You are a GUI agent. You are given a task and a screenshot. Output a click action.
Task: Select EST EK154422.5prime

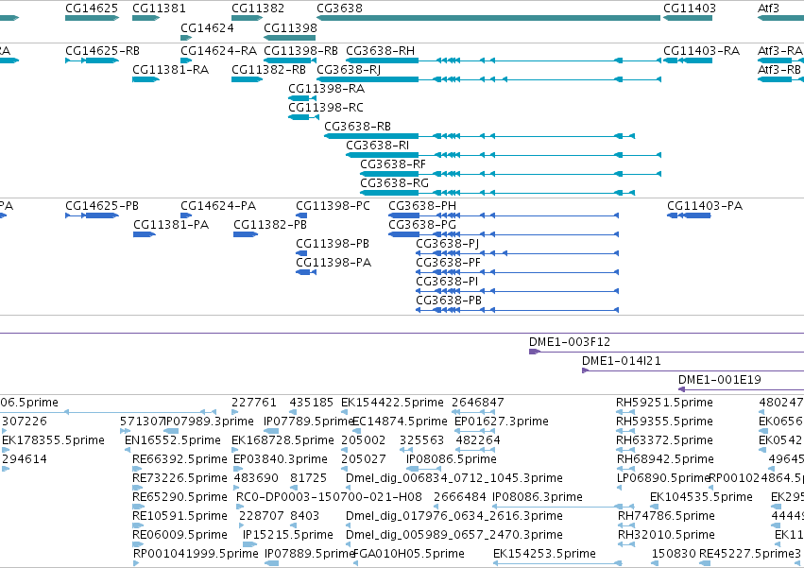pyautogui.click(x=392, y=403)
